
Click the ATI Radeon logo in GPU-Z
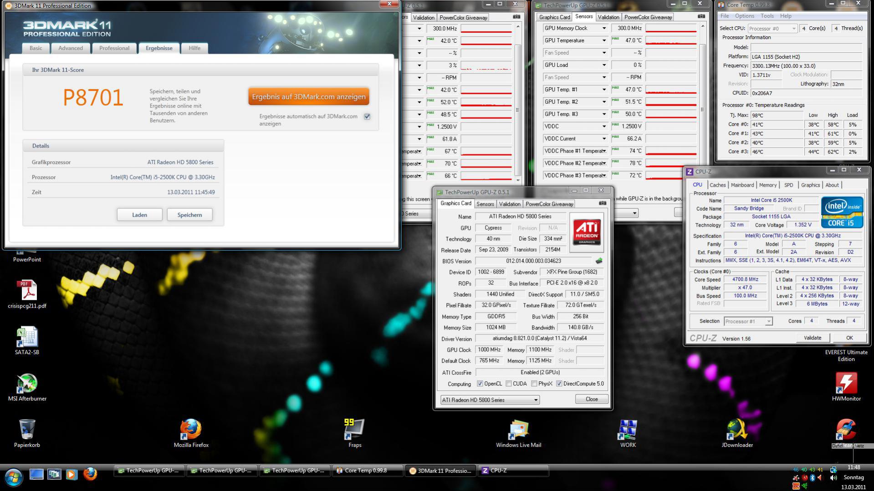coord(586,233)
